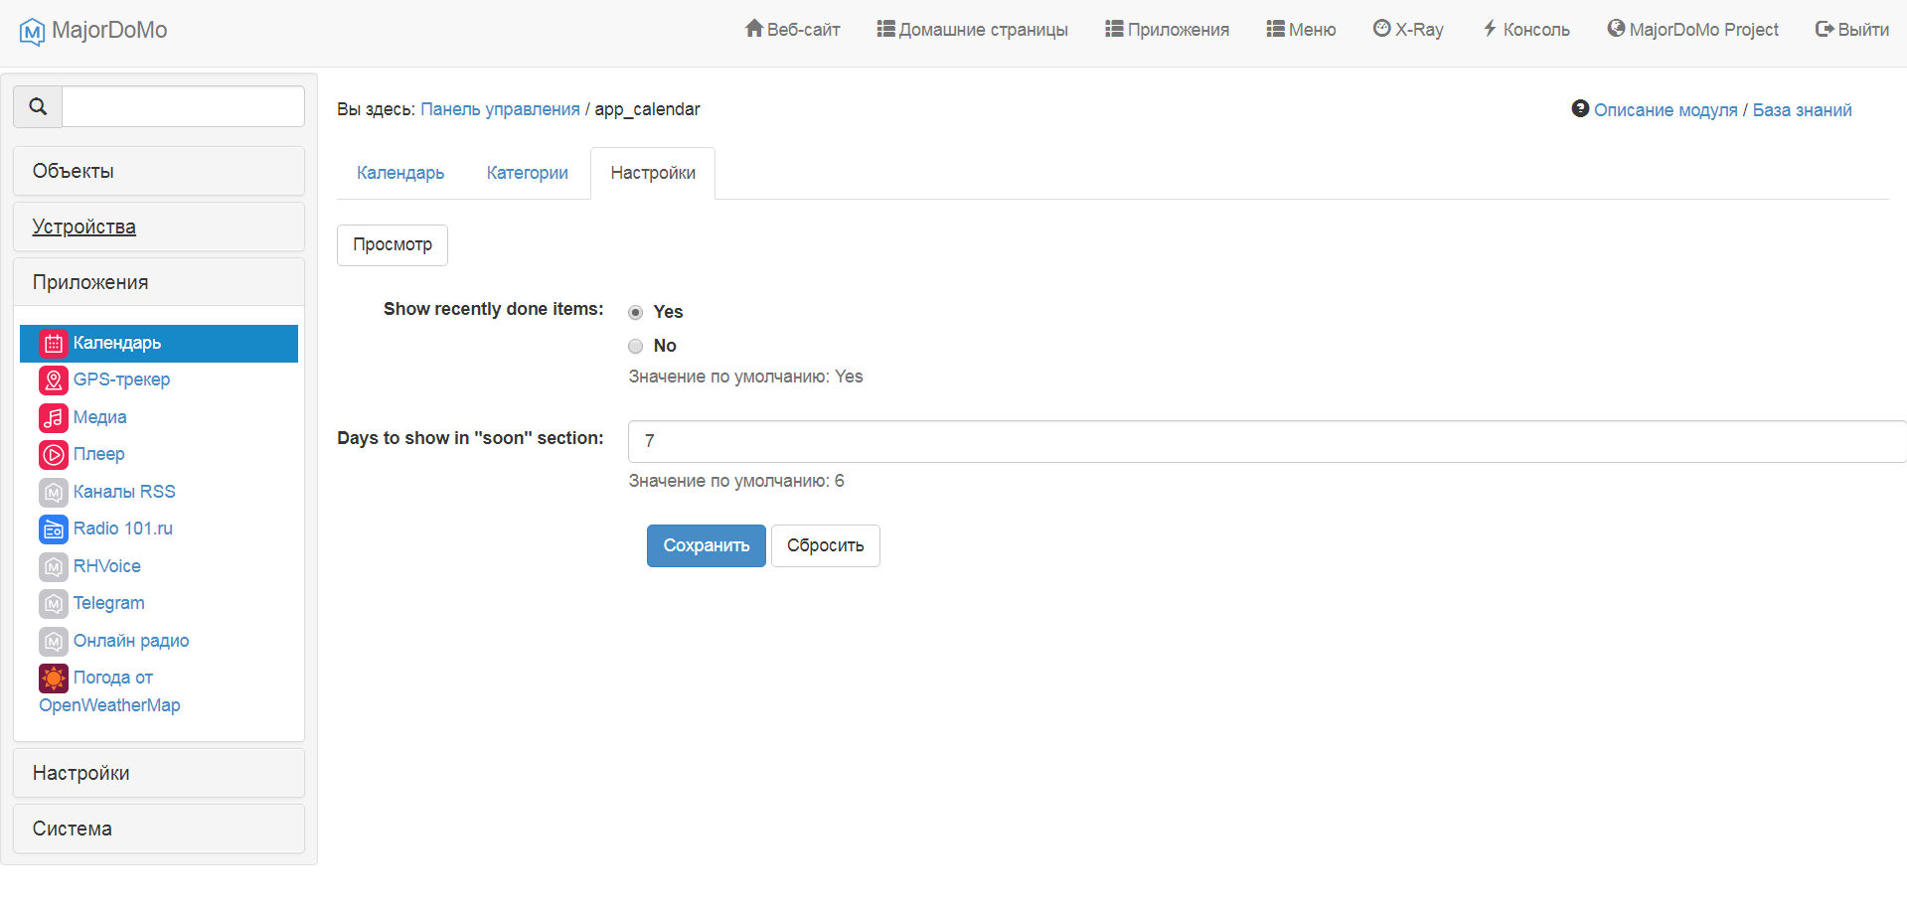Click the OpenWeatherMap sun icon
The image size is (1907, 906).
pyautogui.click(x=54, y=679)
